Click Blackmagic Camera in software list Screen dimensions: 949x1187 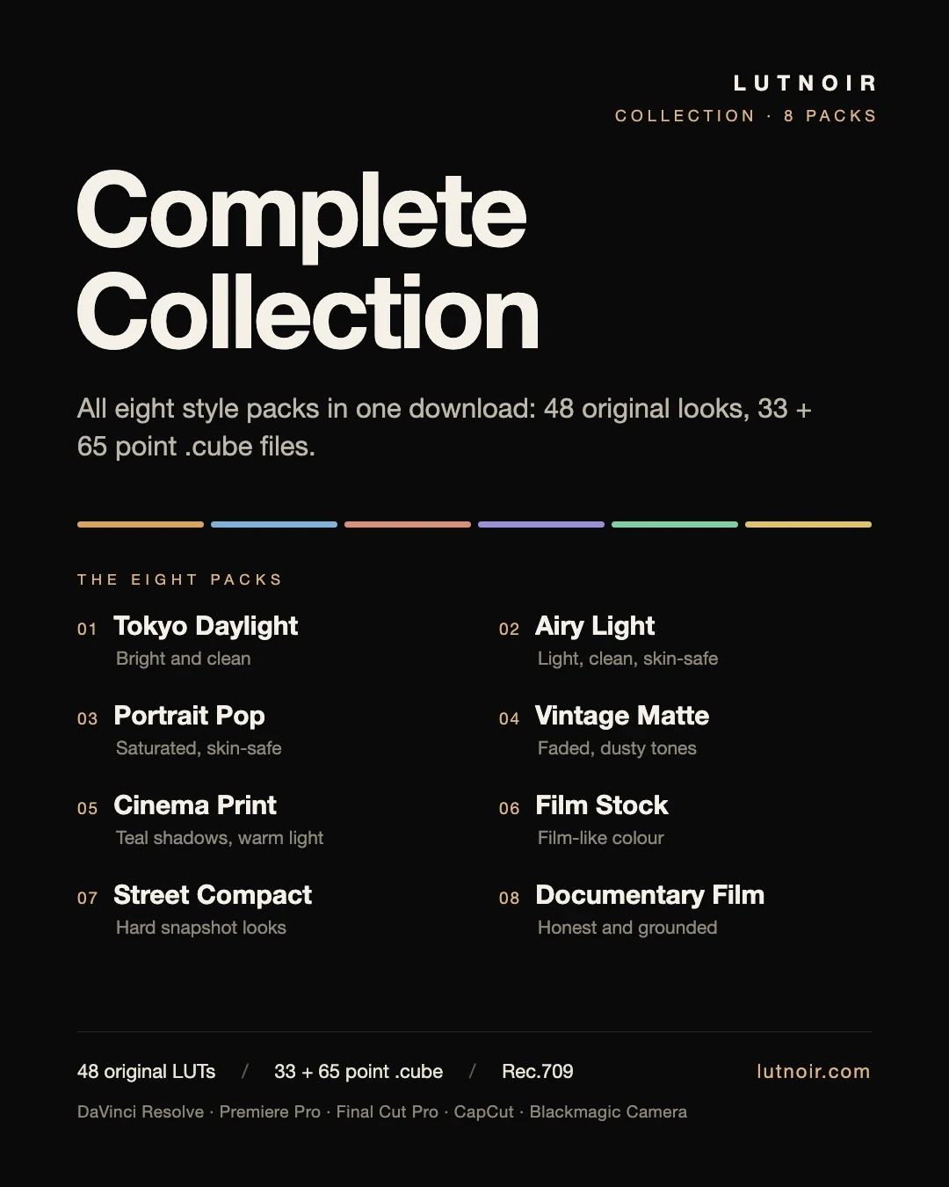tap(608, 1112)
